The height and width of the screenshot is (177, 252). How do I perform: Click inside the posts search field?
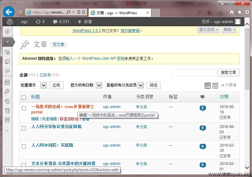194,73
